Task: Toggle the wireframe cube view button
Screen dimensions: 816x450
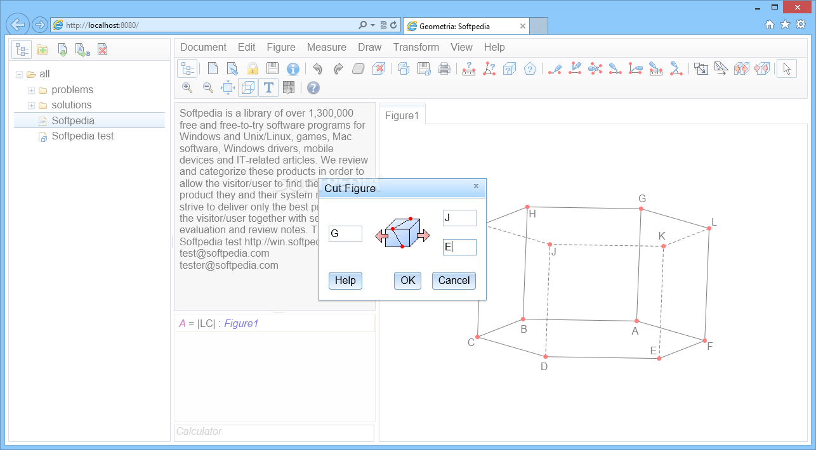Action: coord(248,87)
